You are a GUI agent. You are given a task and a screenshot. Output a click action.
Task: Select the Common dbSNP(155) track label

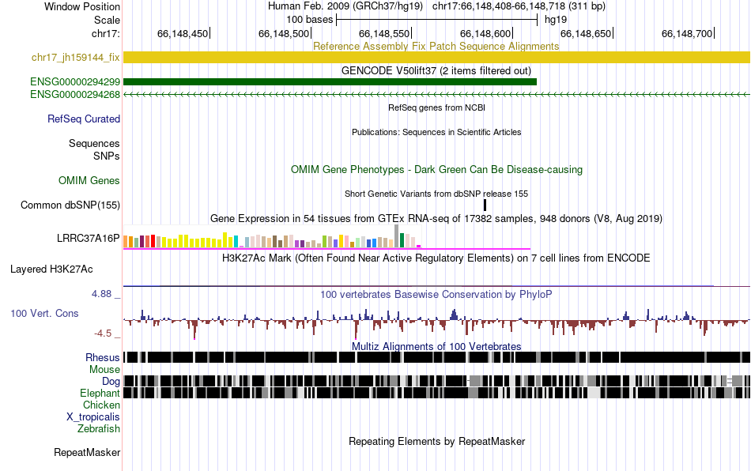pos(70,205)
